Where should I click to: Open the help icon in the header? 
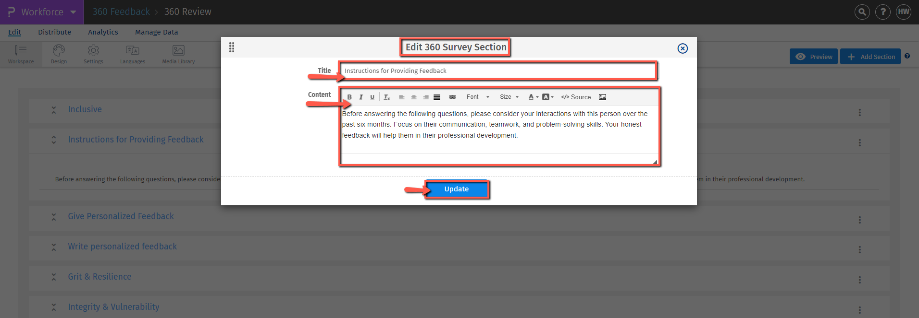883,12
